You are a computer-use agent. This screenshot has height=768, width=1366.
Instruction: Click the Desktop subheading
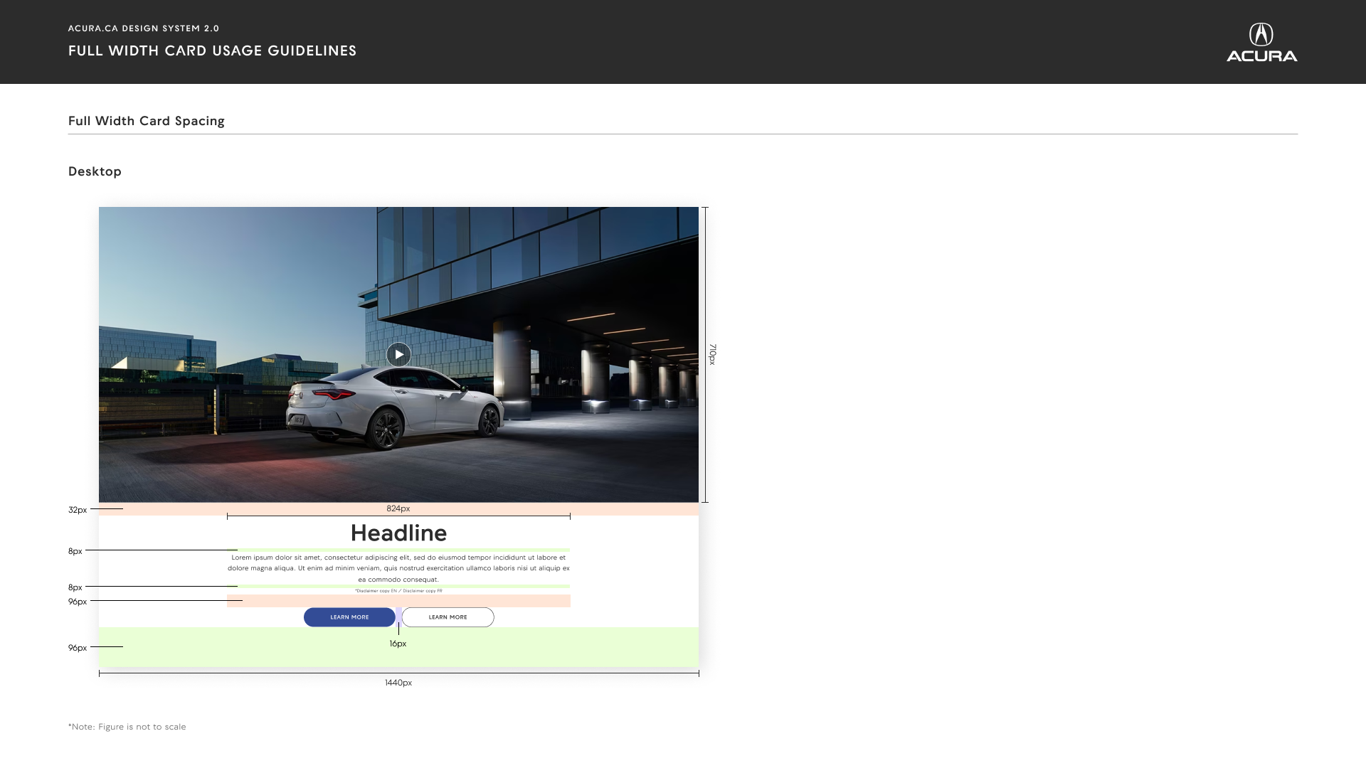pyautogui.click(x=95, y=171)
